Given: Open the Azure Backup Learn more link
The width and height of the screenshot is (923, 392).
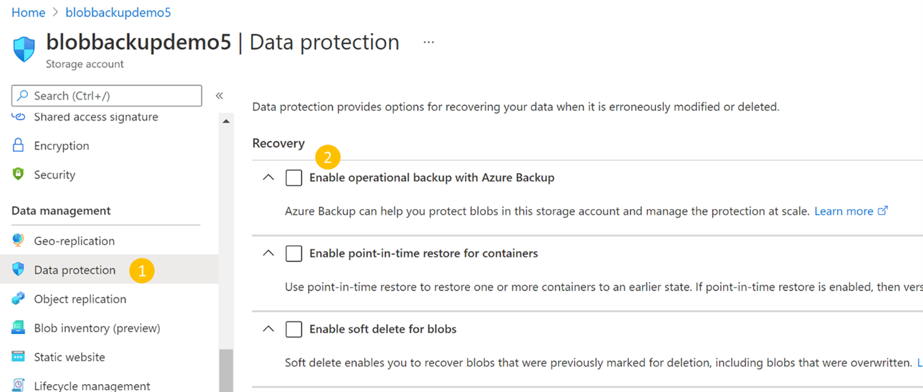Looking at the screenshot, I should pyautogui.click(x=845, y=211).
